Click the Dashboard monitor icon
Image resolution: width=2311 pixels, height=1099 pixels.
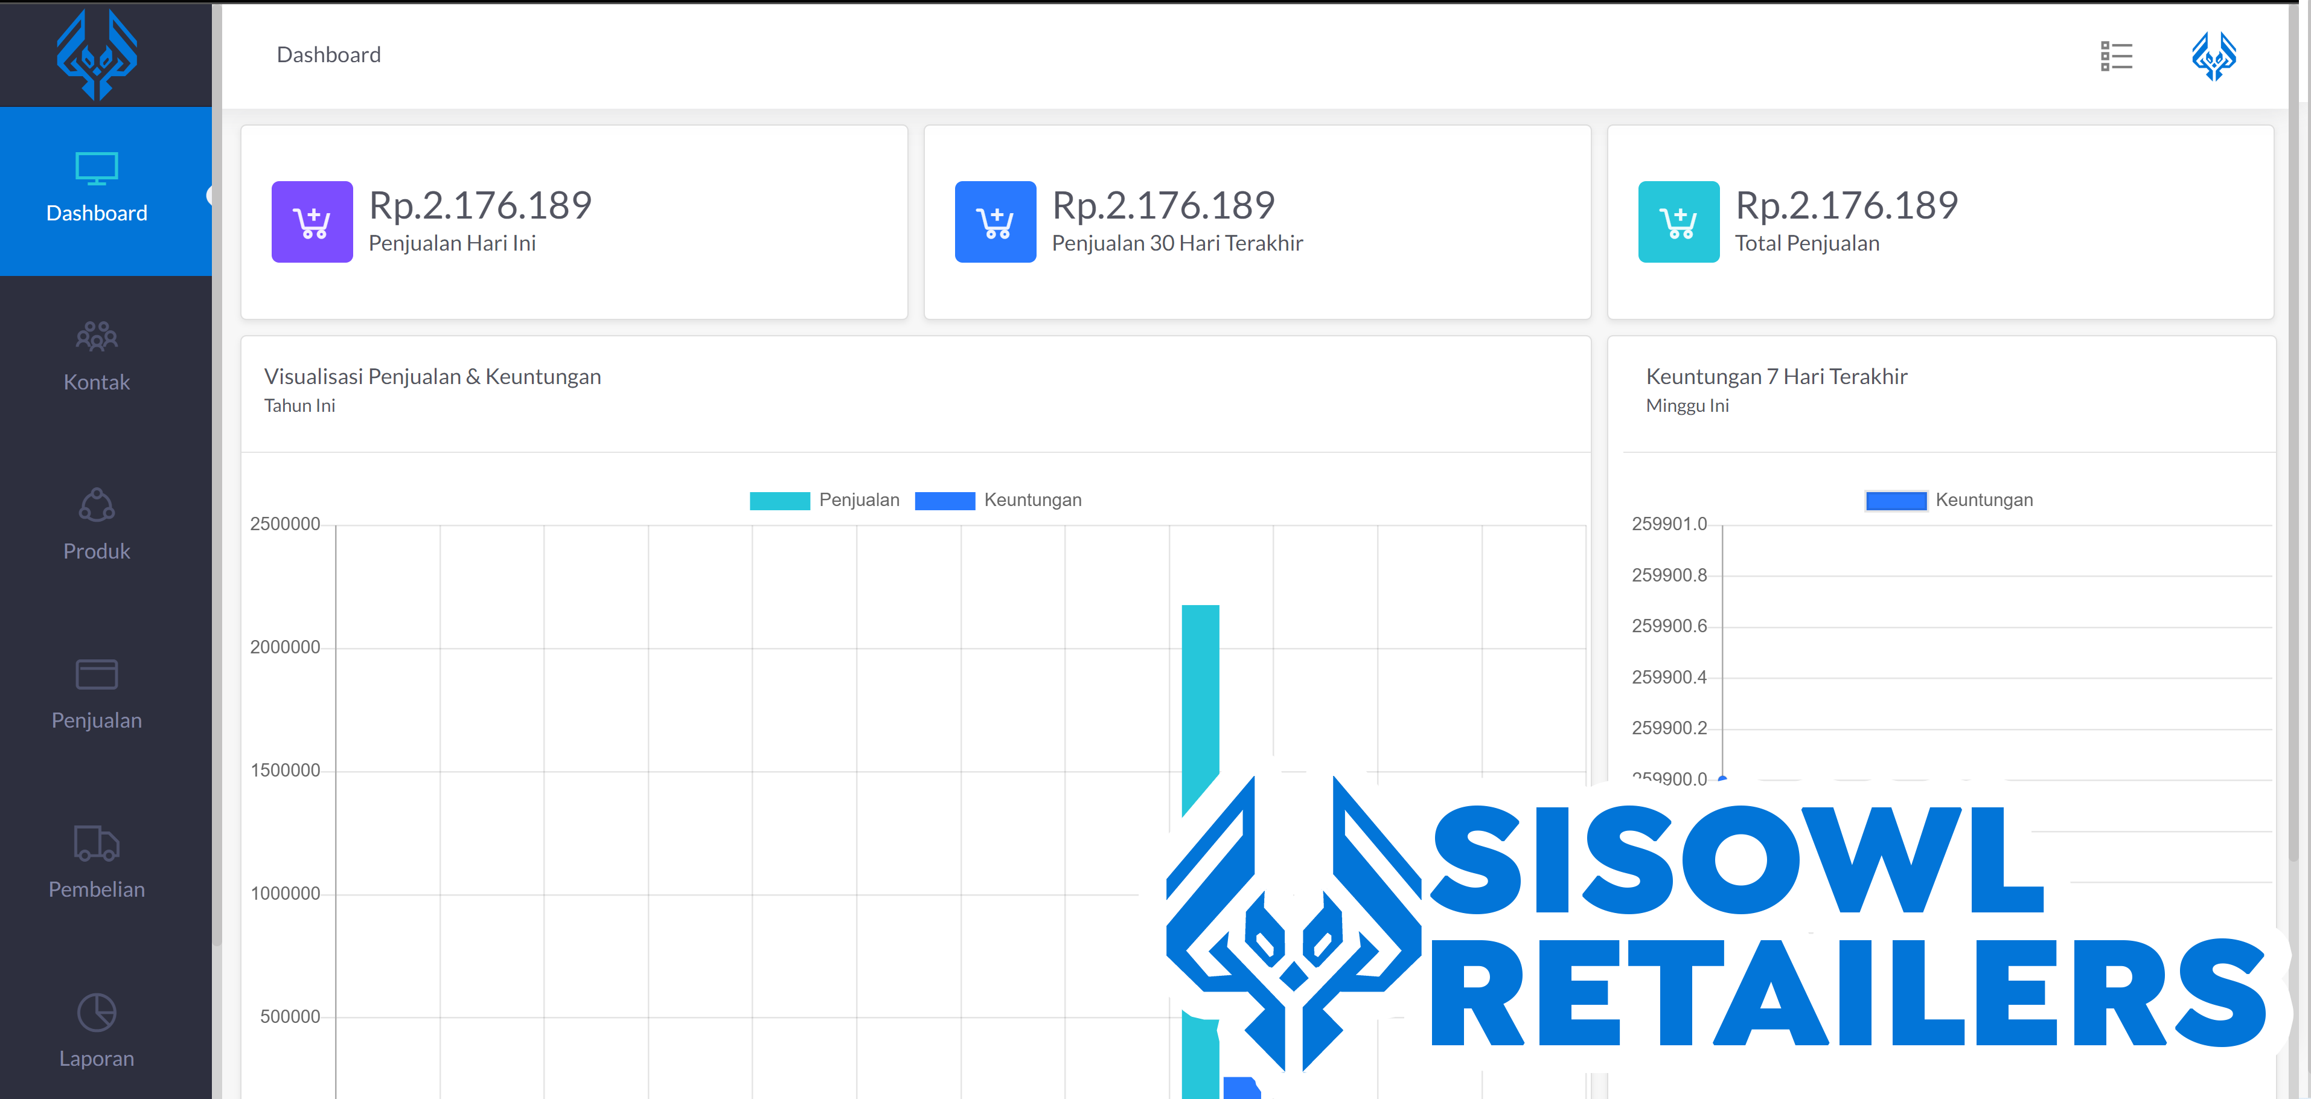[97, 168]
